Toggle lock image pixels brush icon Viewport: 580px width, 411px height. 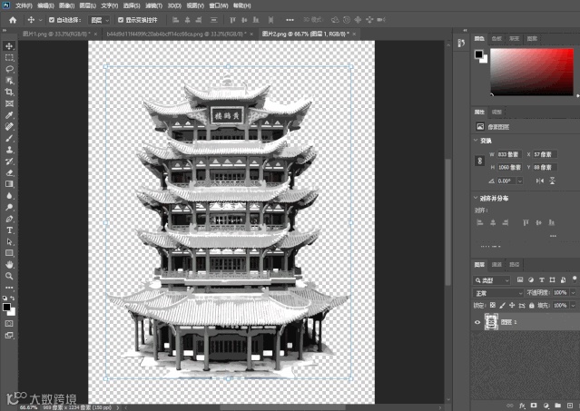(x=502, y=305)
